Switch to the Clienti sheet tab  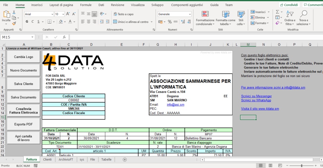47,159
